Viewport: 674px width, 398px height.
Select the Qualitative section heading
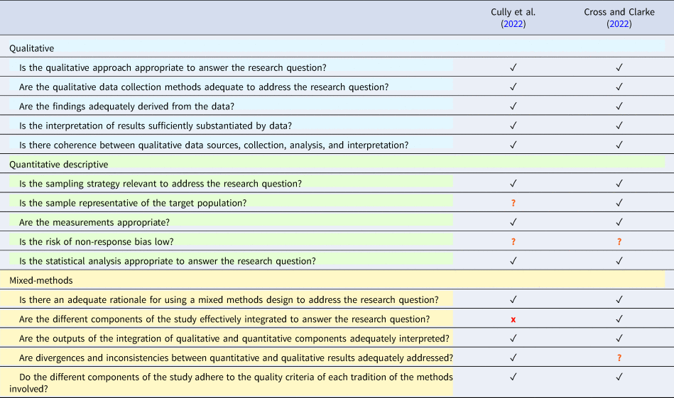tap(32, 48)
